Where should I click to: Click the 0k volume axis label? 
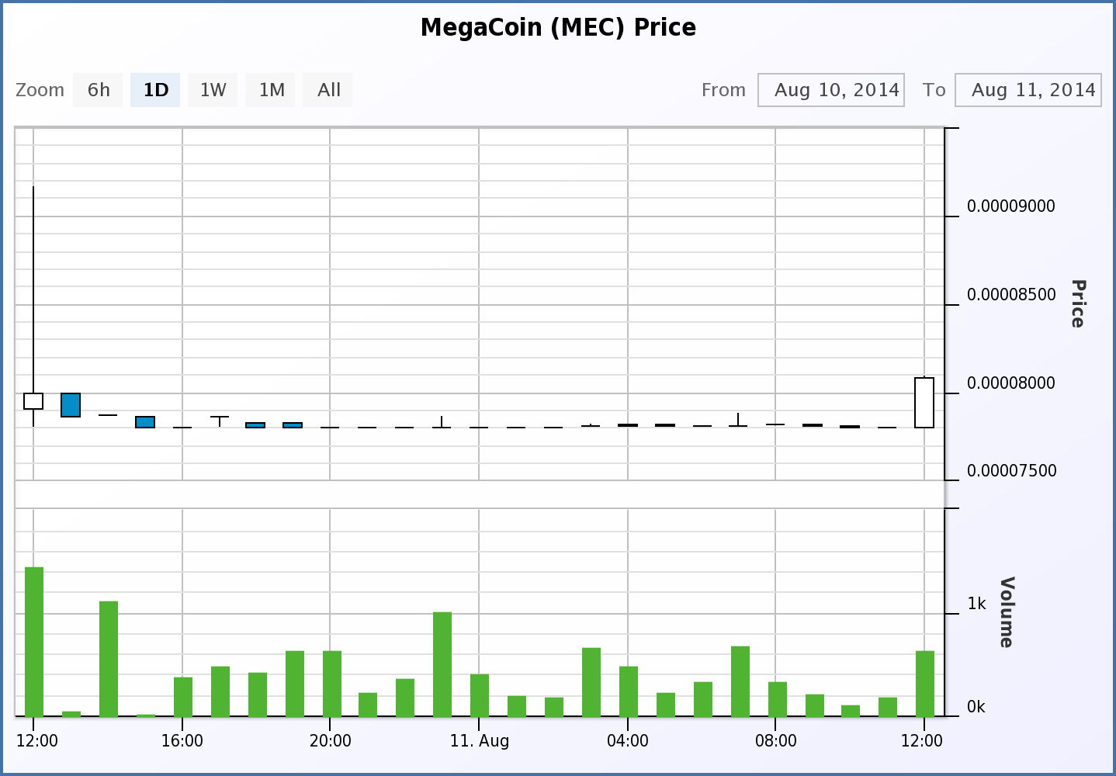(976, 707)
